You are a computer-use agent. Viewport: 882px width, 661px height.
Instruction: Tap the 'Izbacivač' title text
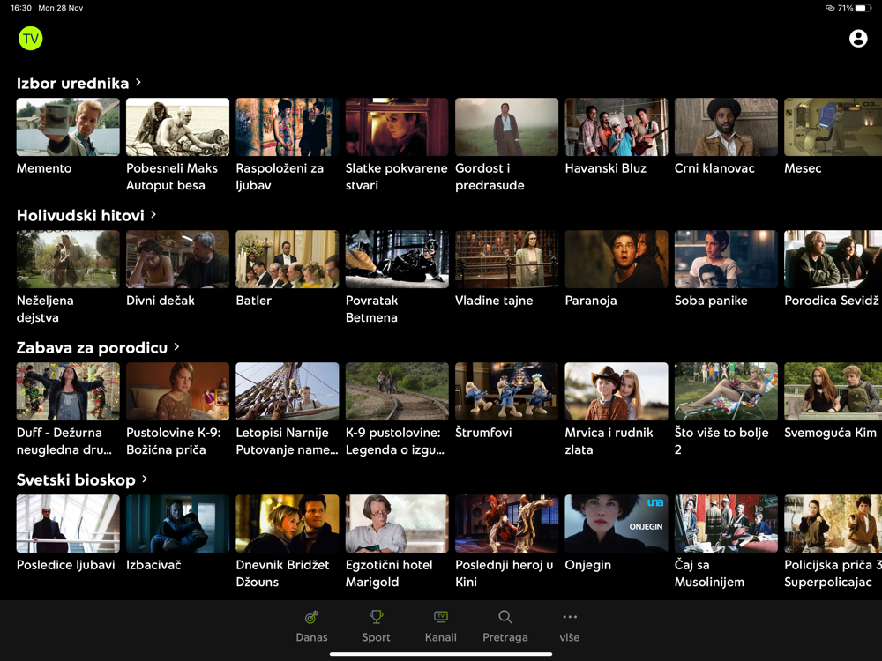153,564
